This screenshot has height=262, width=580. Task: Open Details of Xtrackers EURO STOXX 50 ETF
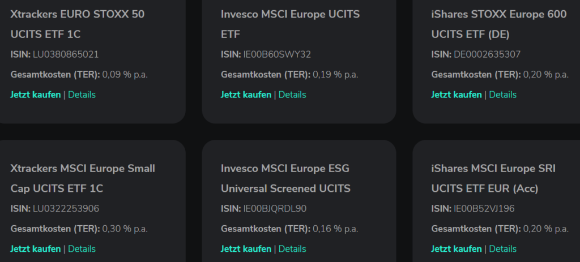(82, 95)
